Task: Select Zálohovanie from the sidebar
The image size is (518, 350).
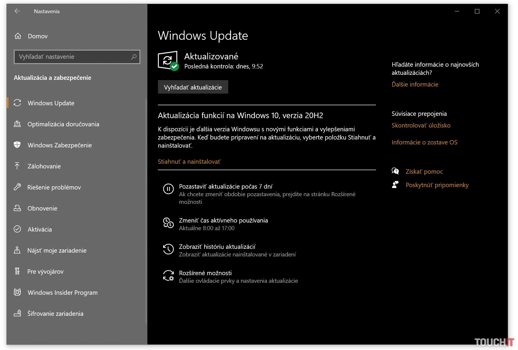Action: tap(44, 166)
